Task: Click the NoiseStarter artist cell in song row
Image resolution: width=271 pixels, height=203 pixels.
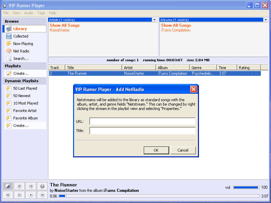Action: pos(134,73)
